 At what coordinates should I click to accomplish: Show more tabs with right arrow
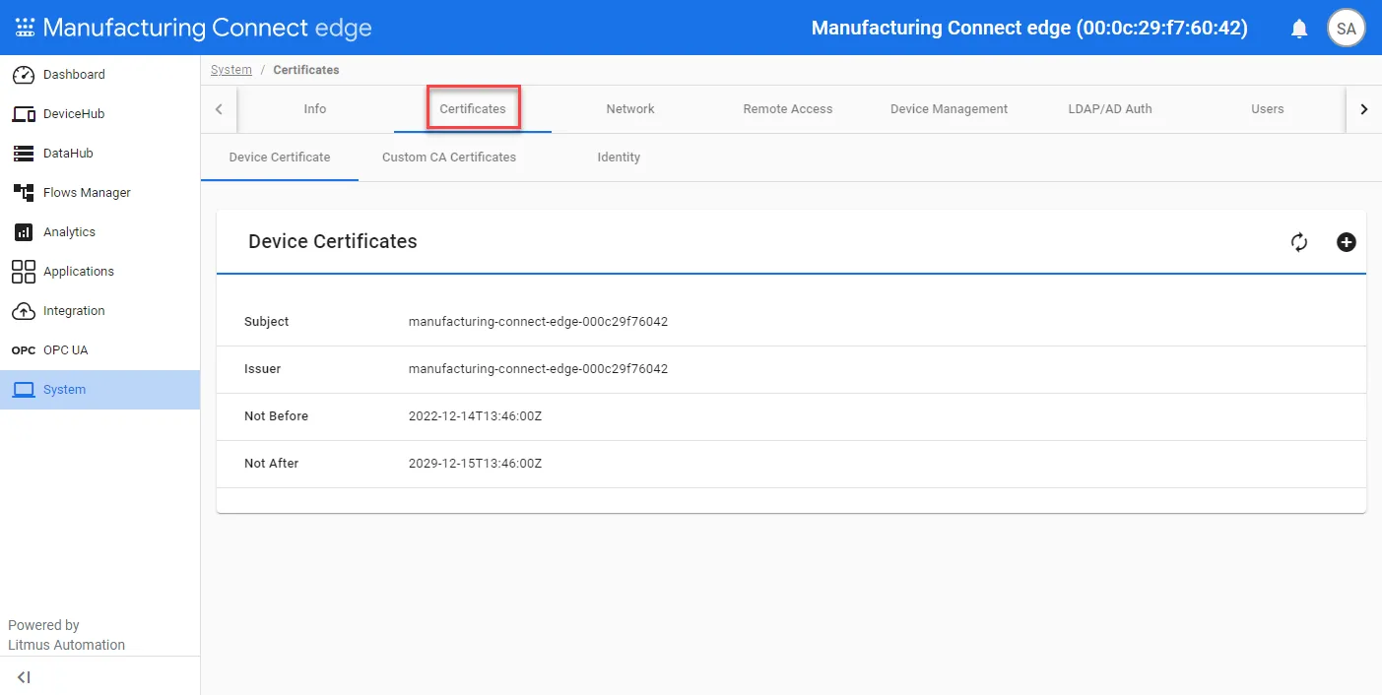pos(1363,109)
